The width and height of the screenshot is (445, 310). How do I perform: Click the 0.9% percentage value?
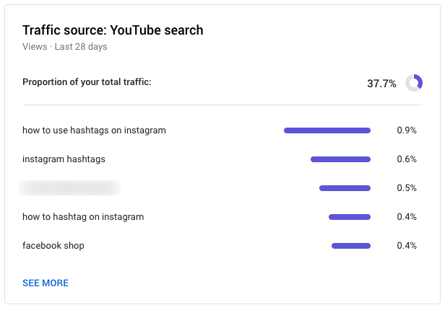pos(407,130)
